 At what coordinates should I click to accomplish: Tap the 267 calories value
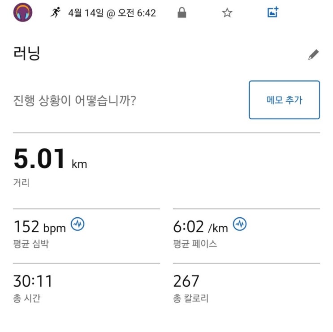click(186, 281)
